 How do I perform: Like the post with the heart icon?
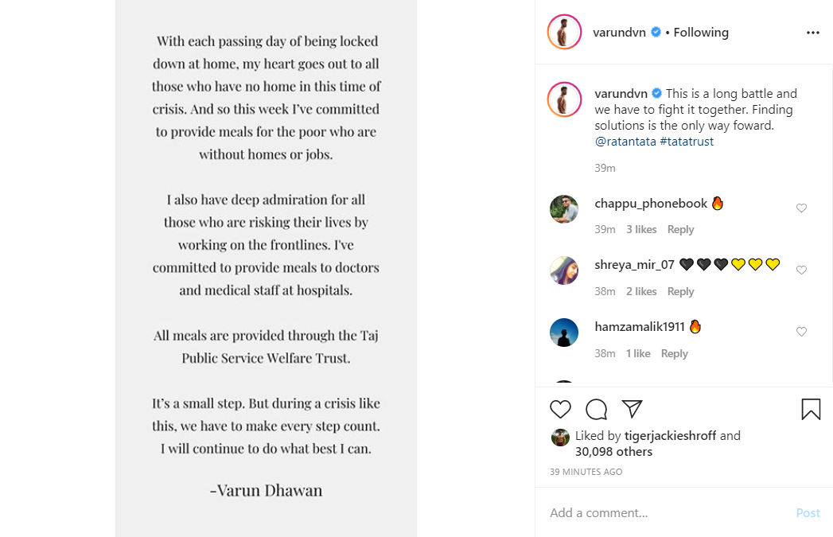click(x=561, y=410)
